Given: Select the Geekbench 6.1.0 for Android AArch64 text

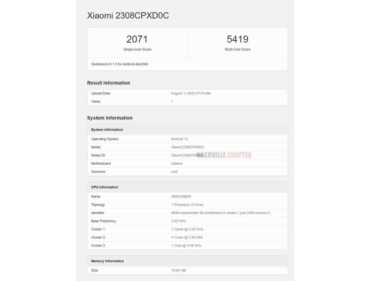Looking at the screenshot, I should click(120, 64).
